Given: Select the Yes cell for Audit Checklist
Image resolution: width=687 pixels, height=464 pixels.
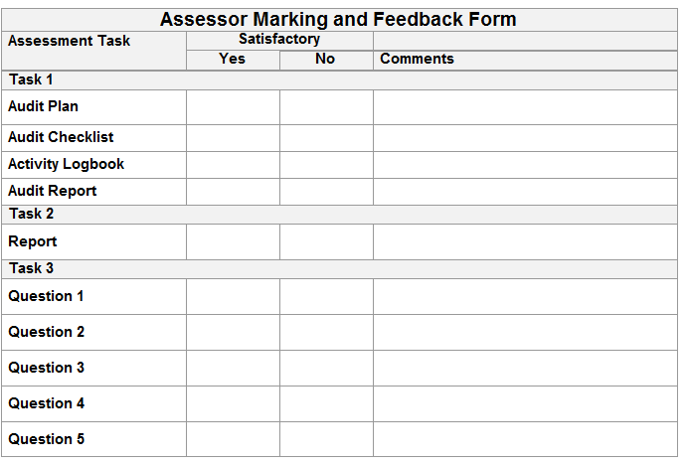Looking at the screenshot, I should 233,138.
